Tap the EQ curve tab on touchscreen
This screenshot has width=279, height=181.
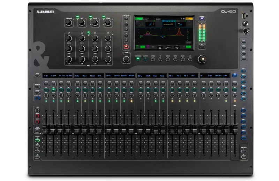169,24
